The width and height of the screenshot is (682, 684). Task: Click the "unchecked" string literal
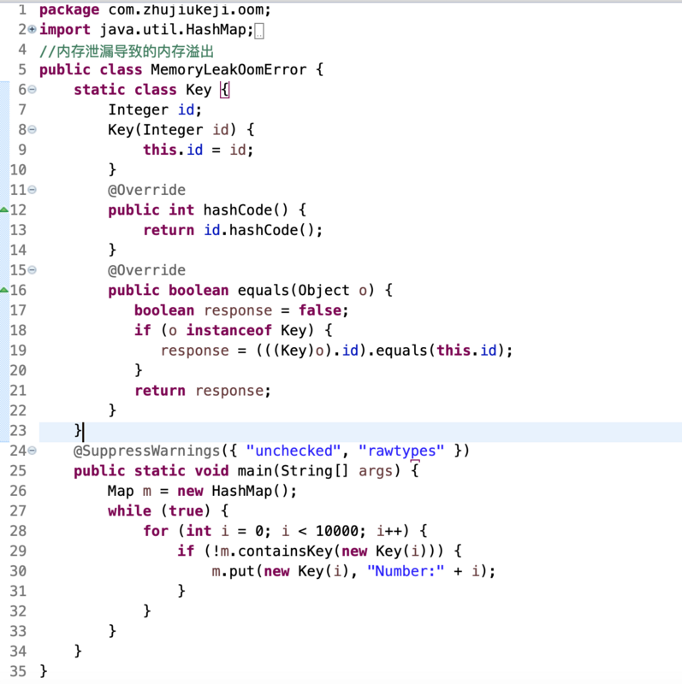[294, 451]
